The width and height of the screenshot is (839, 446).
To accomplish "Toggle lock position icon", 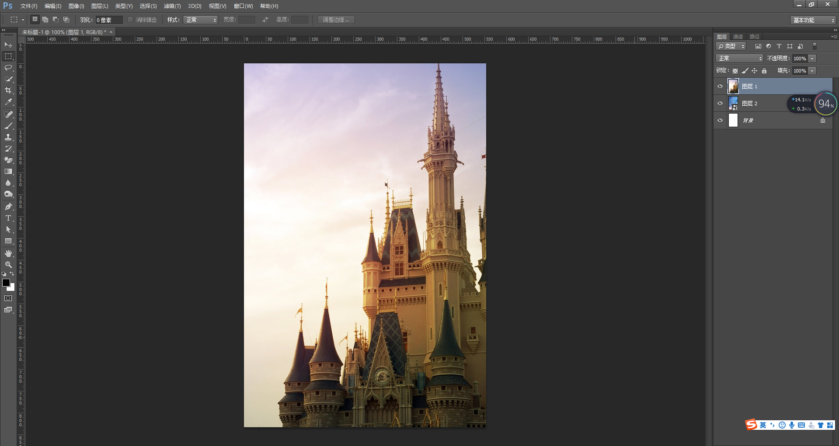I will (x=755, y=71).
